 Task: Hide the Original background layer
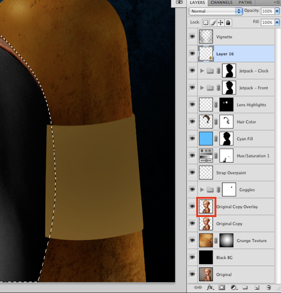click(x=192, y=274)
